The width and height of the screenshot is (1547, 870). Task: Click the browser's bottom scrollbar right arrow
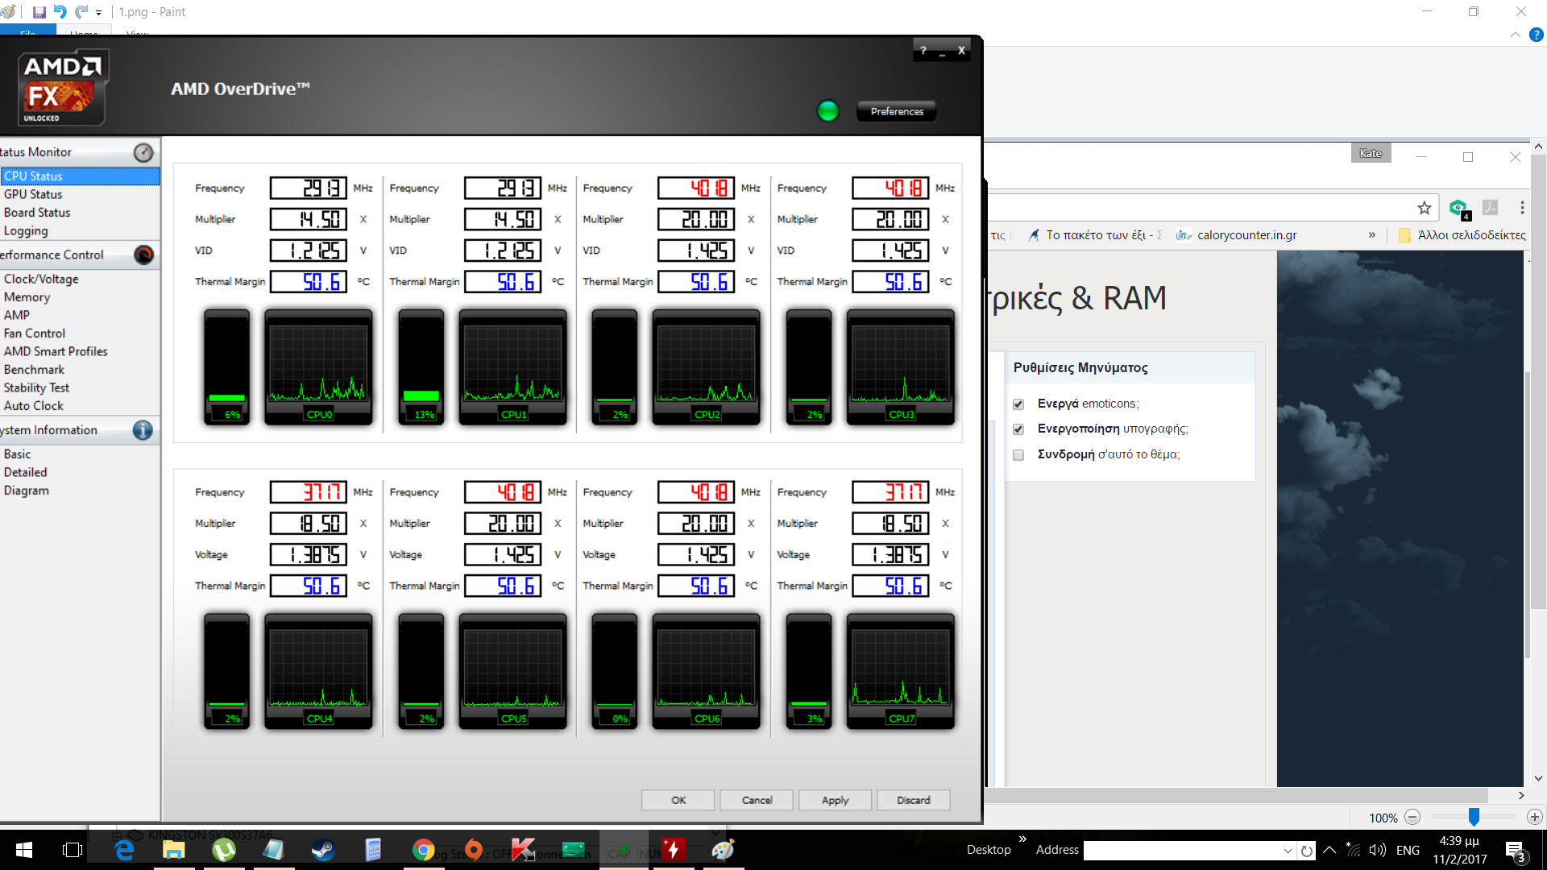click(1521, 795)
